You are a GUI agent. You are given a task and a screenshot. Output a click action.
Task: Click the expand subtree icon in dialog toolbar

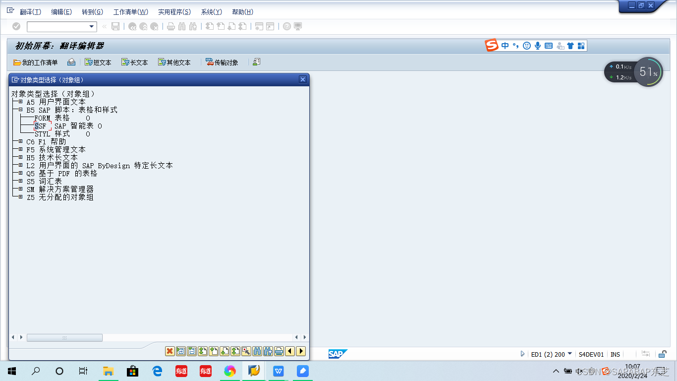click(180, 351)
